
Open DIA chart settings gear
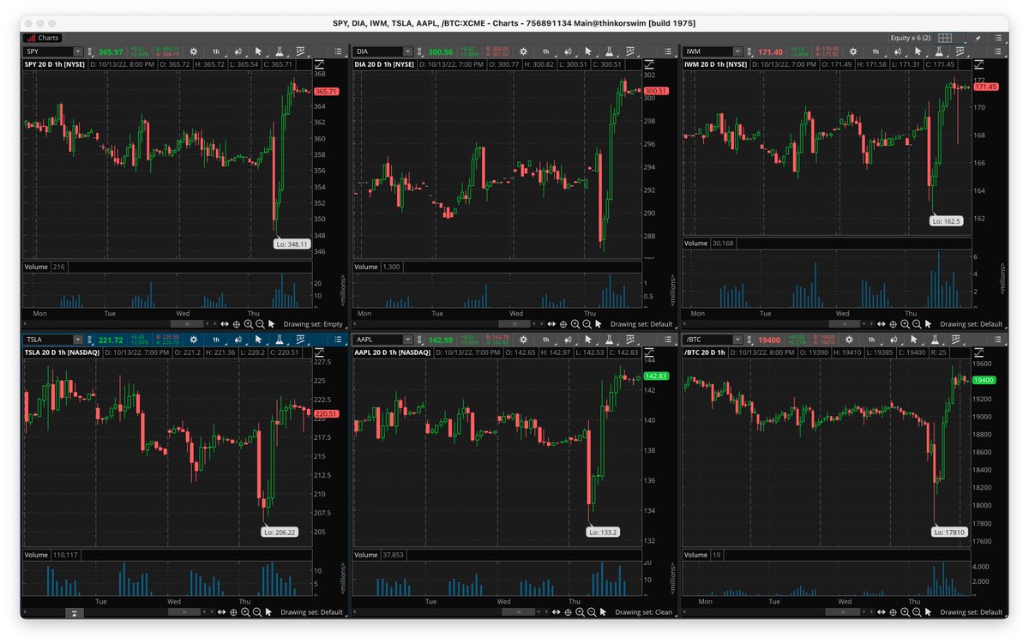(524, 51)
